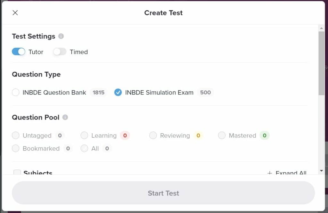Click the 500 badge beside Simulation Exam

click(205, 92)
